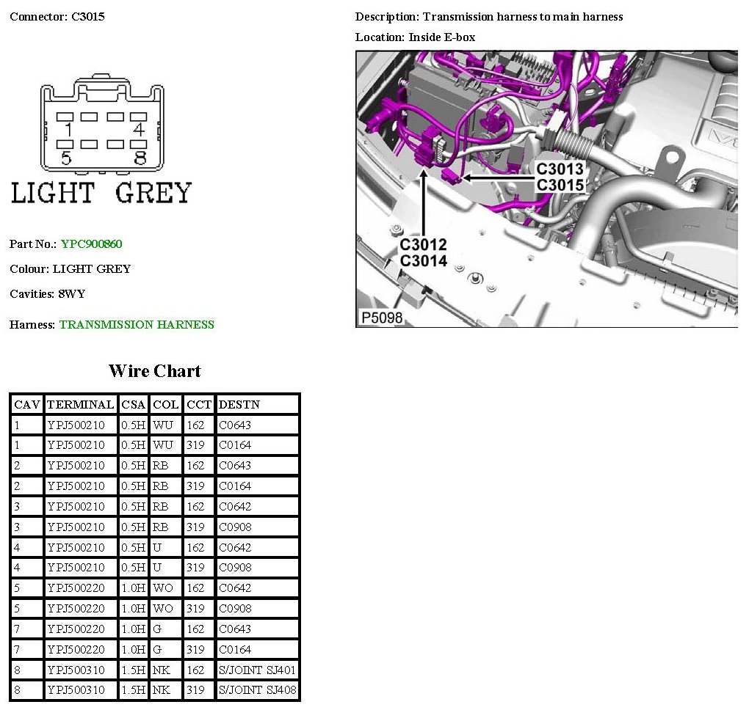Click pin number 8 in connector diagram

[140, 157]
